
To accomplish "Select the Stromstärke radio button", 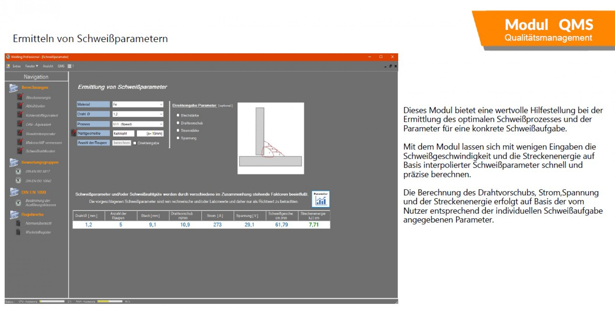I will coord(178,130).
